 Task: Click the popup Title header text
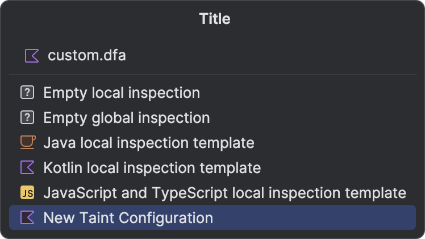pos(215,19)
